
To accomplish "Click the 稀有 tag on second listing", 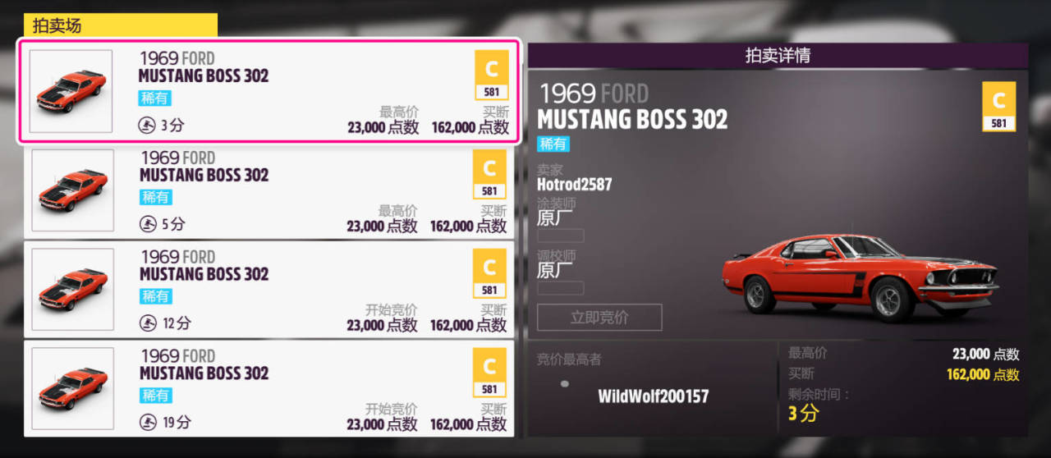I will coord(156,197).
